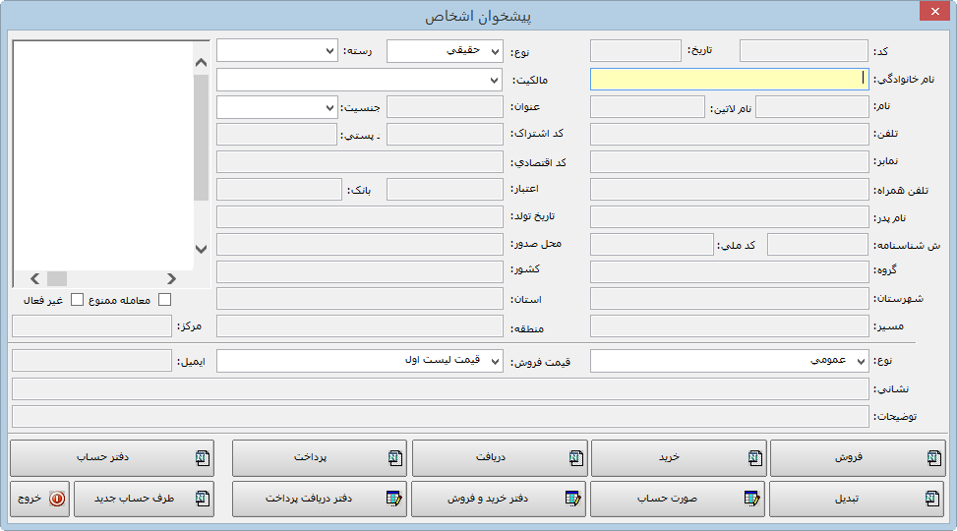Click the document icon on the فروش button
This screenshot has width=957, height=531.
coord(933,457)
